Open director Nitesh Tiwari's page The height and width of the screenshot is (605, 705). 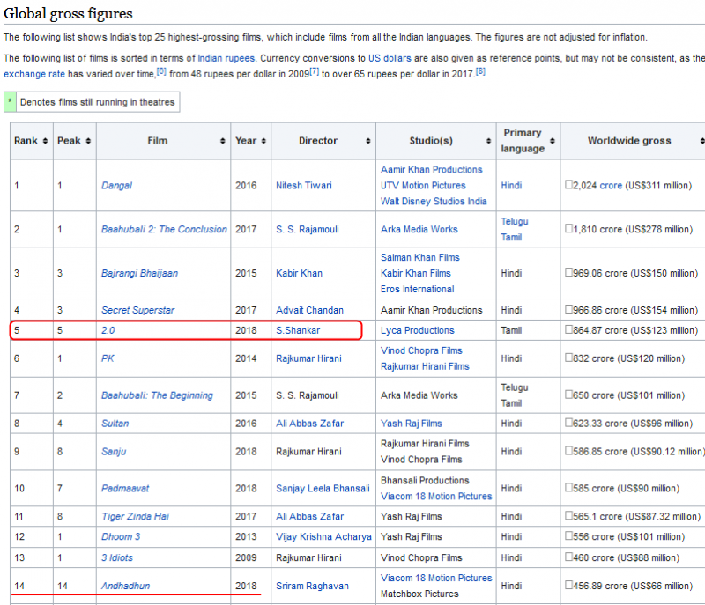304,186
